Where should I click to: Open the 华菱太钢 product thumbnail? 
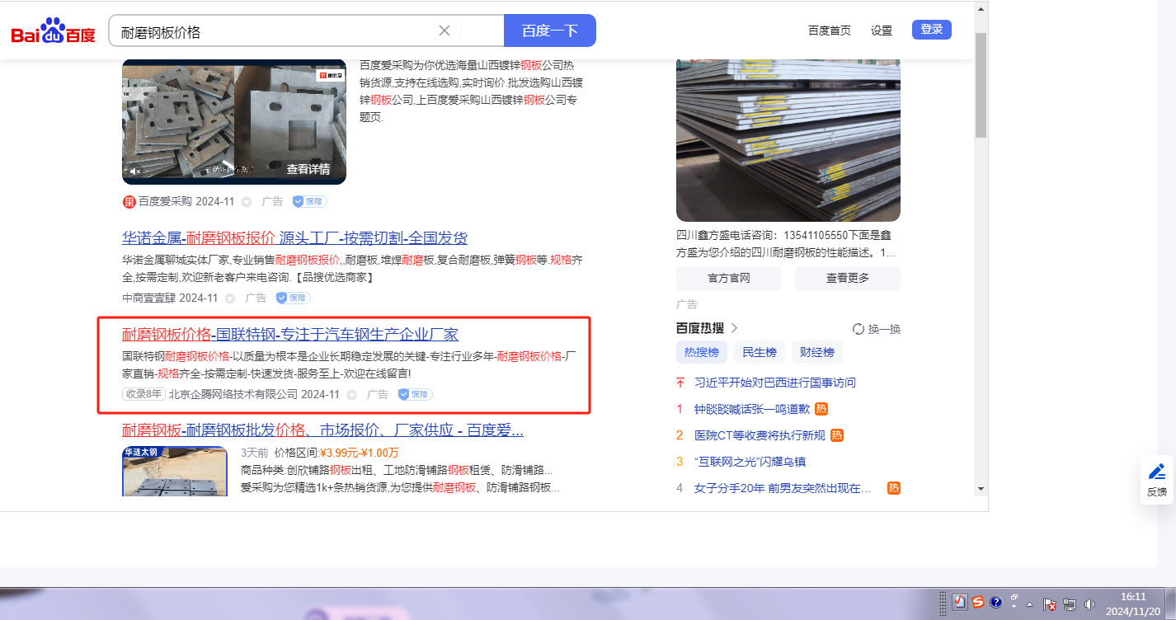(x=175, y=472)
